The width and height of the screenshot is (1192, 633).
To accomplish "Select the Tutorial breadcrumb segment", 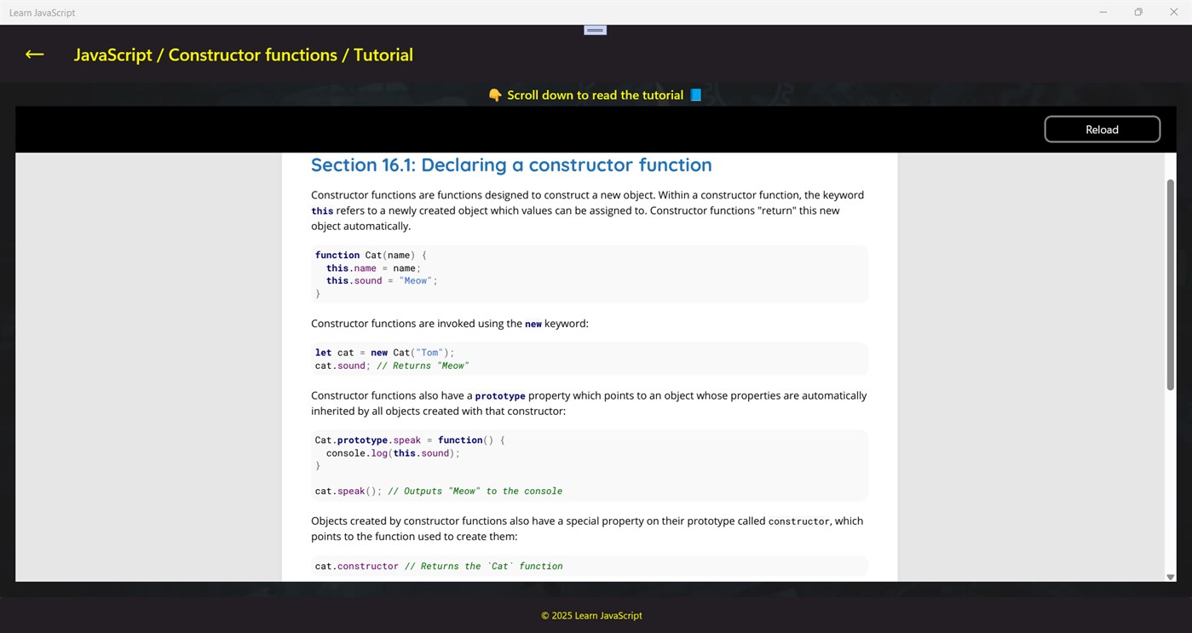I will pyautogui.click(x=383, y=54).
